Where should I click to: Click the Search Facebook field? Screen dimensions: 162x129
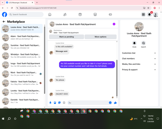(x=26, y=15)
